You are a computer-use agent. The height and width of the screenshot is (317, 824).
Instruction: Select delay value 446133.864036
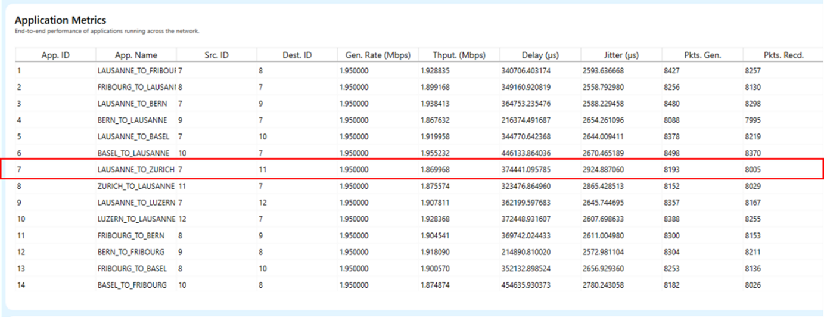pos(526,153)
